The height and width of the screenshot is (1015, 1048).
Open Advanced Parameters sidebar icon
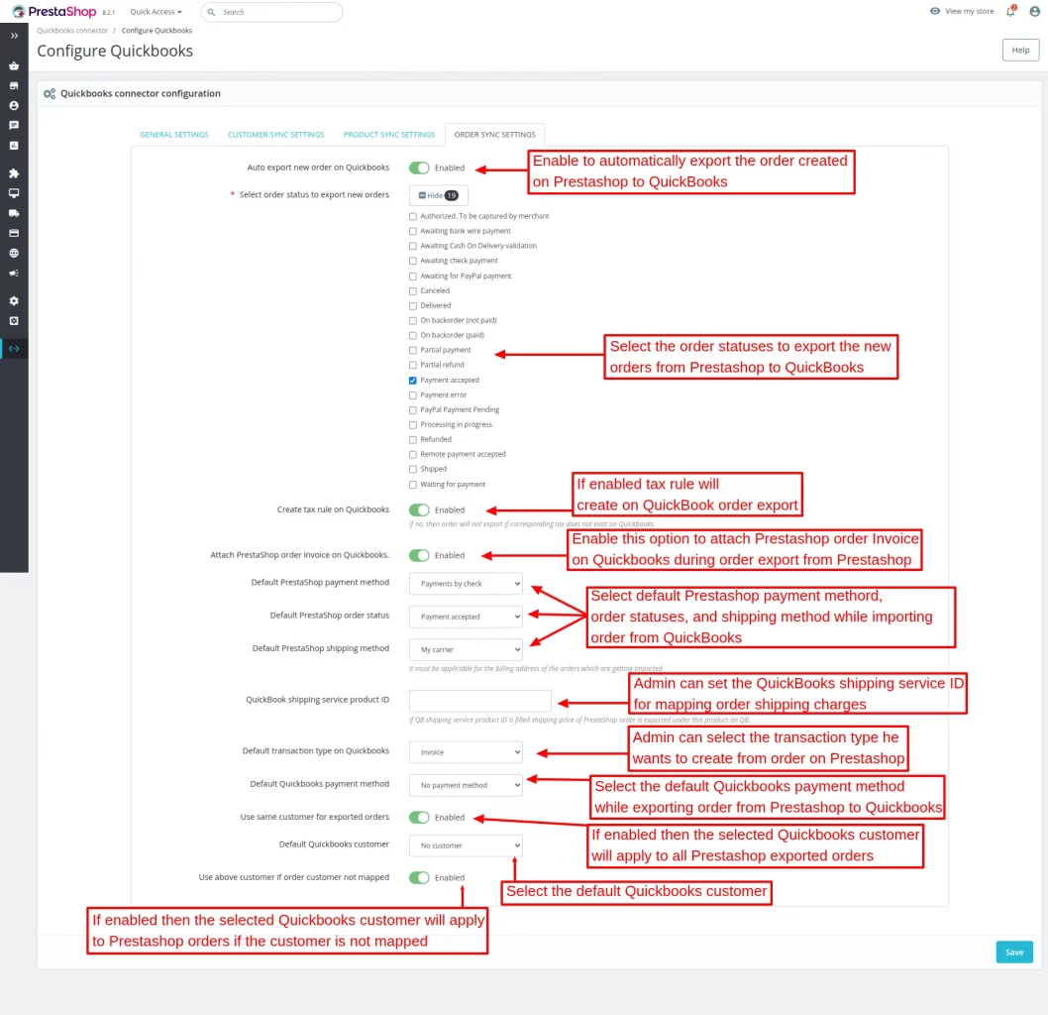tap(14, 321)
